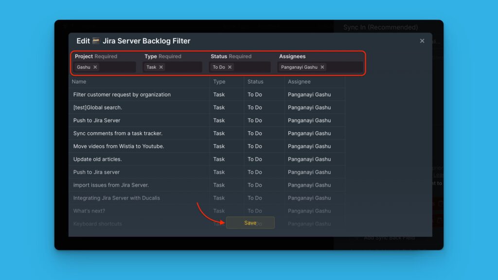Click the Status column header

pos(255,82)
